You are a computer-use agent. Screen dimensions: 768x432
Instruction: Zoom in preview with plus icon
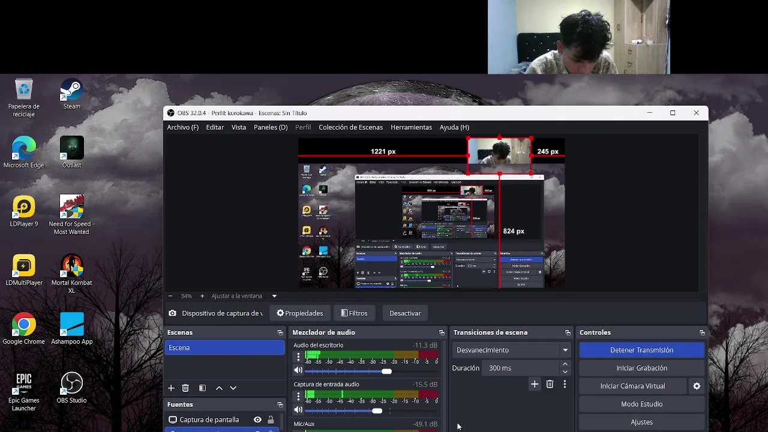202,296
